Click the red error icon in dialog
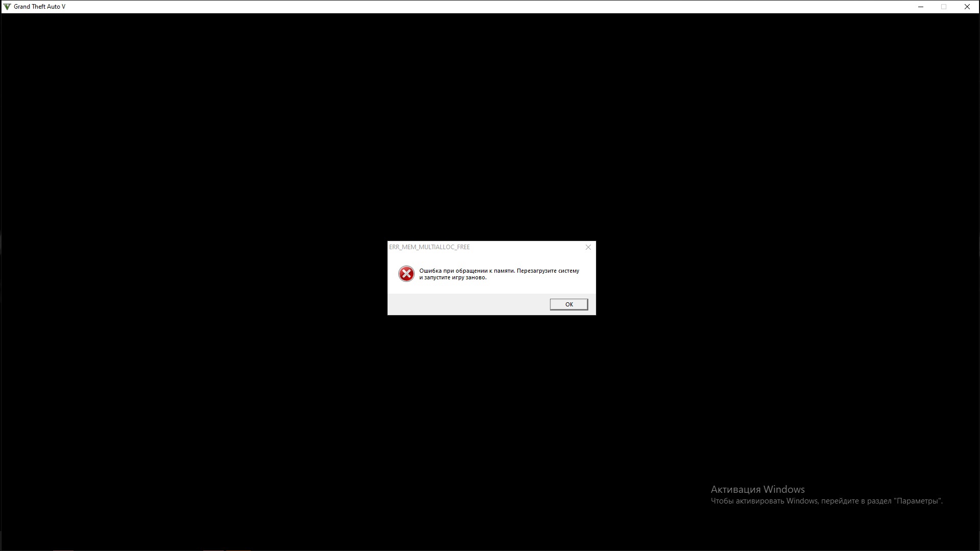This screenshot has width=980, height=551. 407,274
